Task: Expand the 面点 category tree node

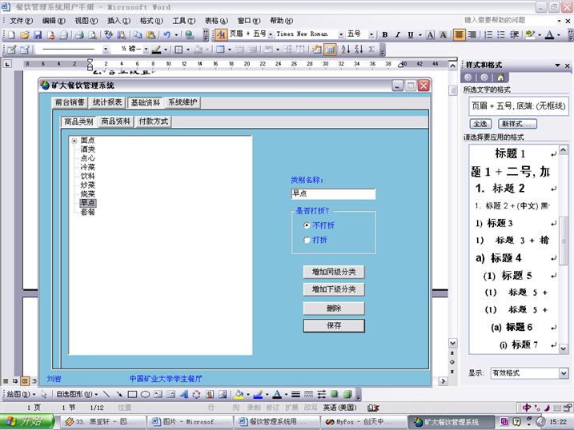Action: click(74, 141)
